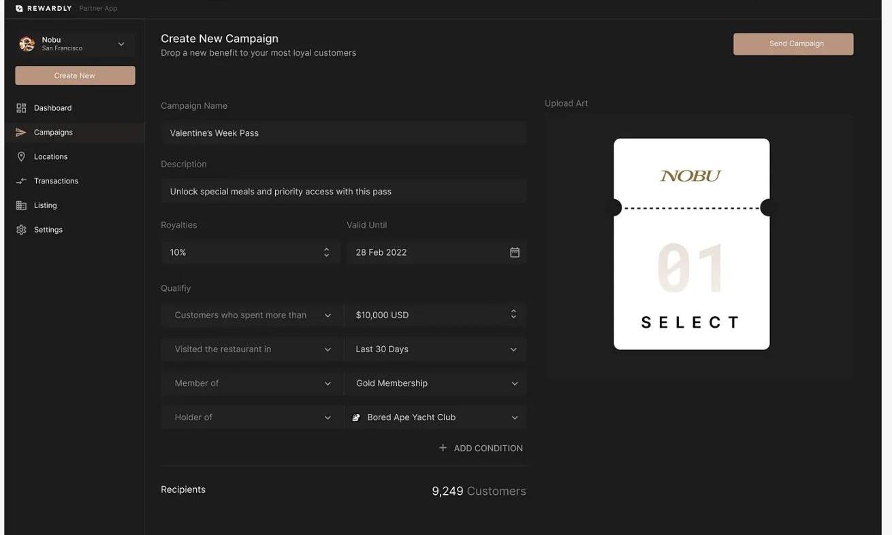The width and height of the screenshot is (892, 535).
Task: Click the Settings gear icon
Action: click(21, 230)
